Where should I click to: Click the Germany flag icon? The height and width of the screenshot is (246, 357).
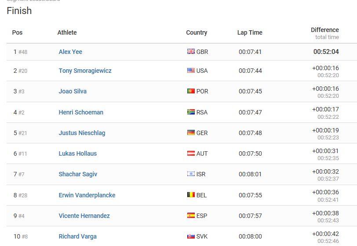(191, 133)
